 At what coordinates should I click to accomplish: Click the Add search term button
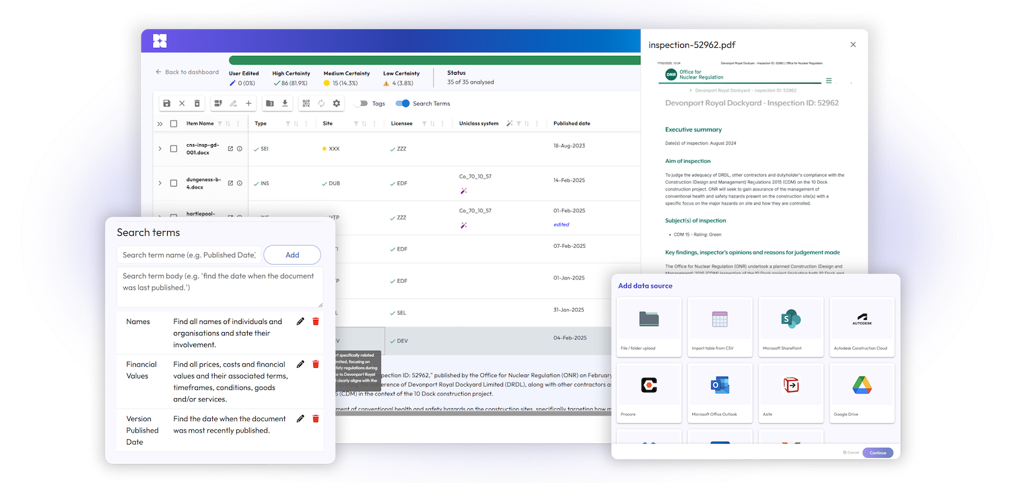pyautogui.click(x=292, y=255)
